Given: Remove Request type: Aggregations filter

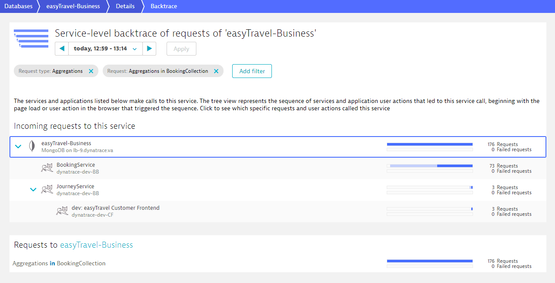Looking at the screenshot, I should tap(91, 71).
